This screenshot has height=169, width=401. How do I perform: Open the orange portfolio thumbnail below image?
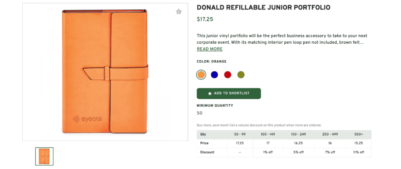pyautogui.click(x=44, y=156)
